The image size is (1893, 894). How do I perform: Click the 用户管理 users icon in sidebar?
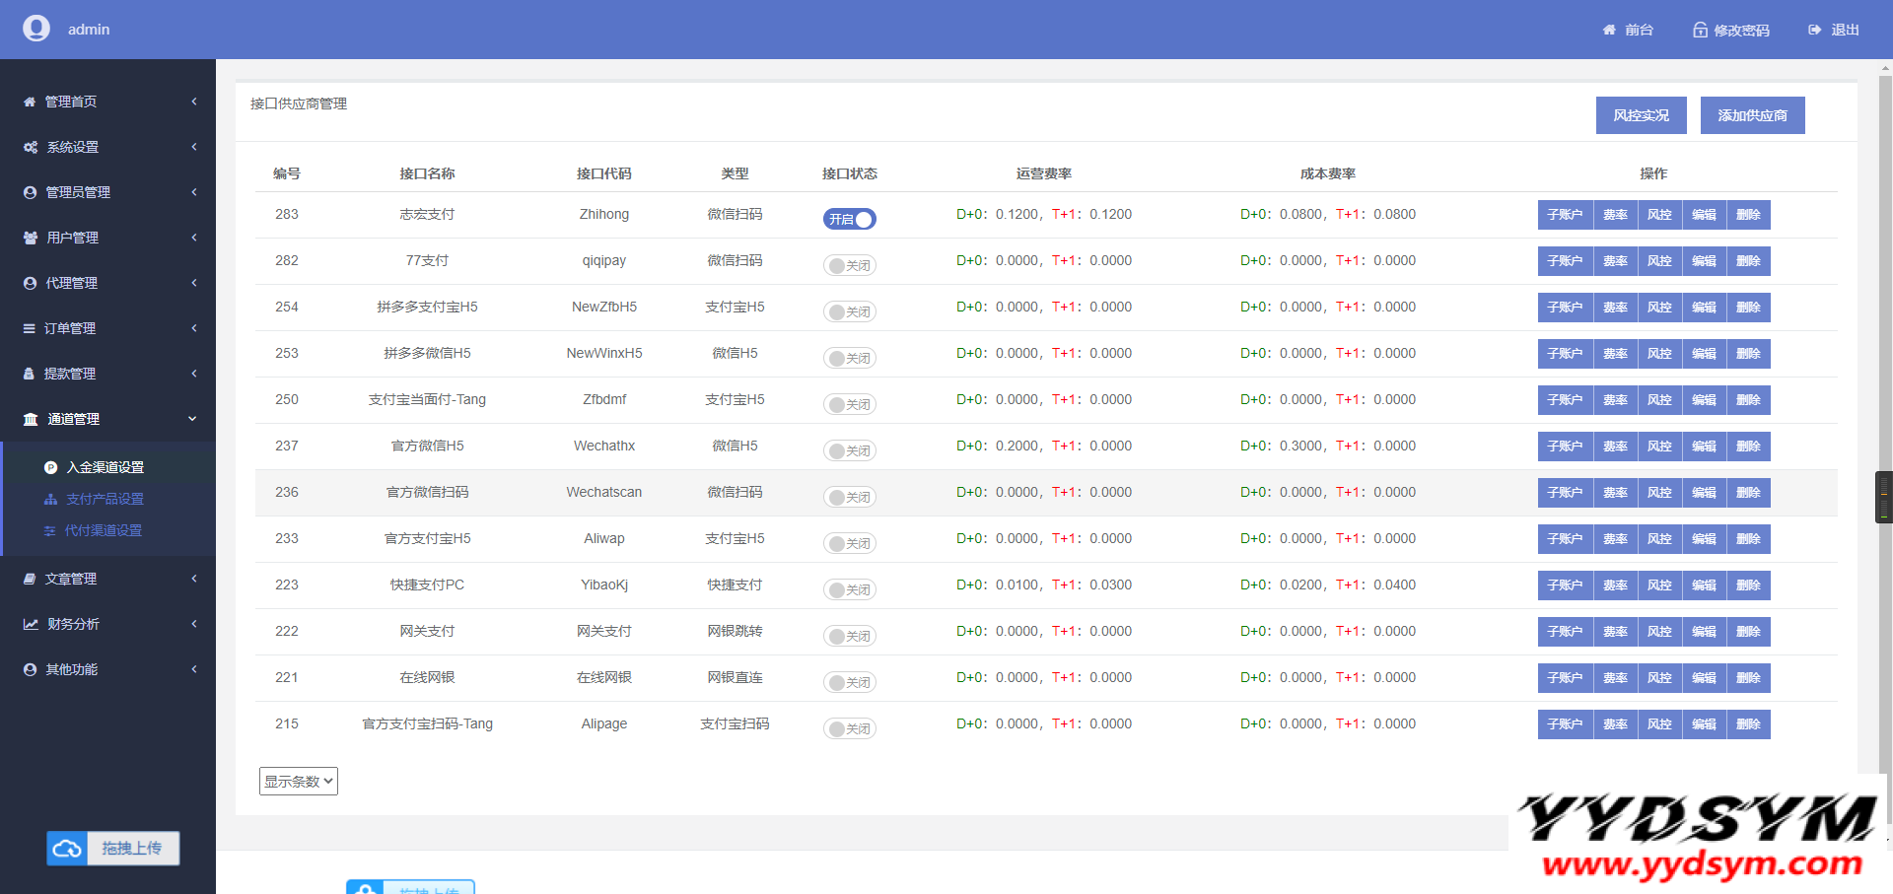[x=31, y=239]
